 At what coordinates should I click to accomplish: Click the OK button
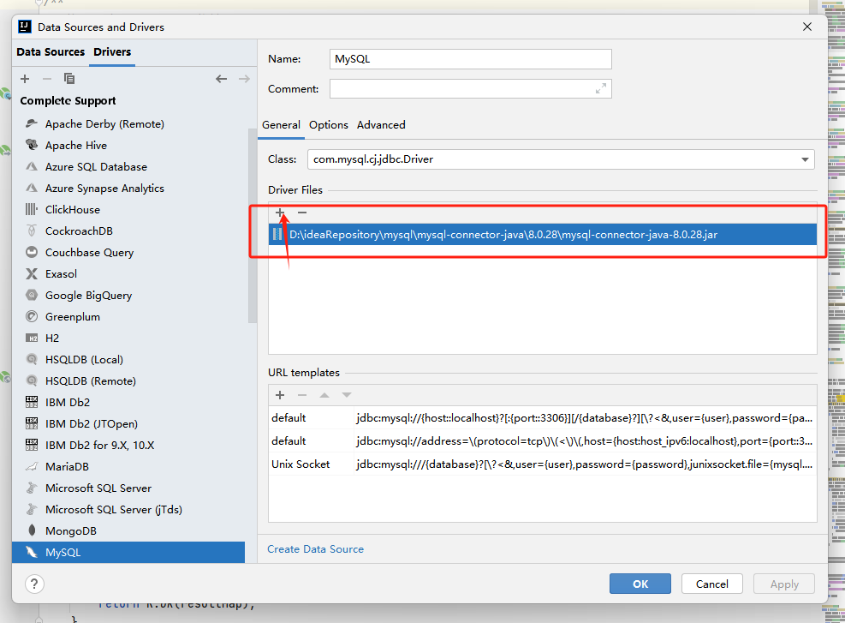coord(640,584)
